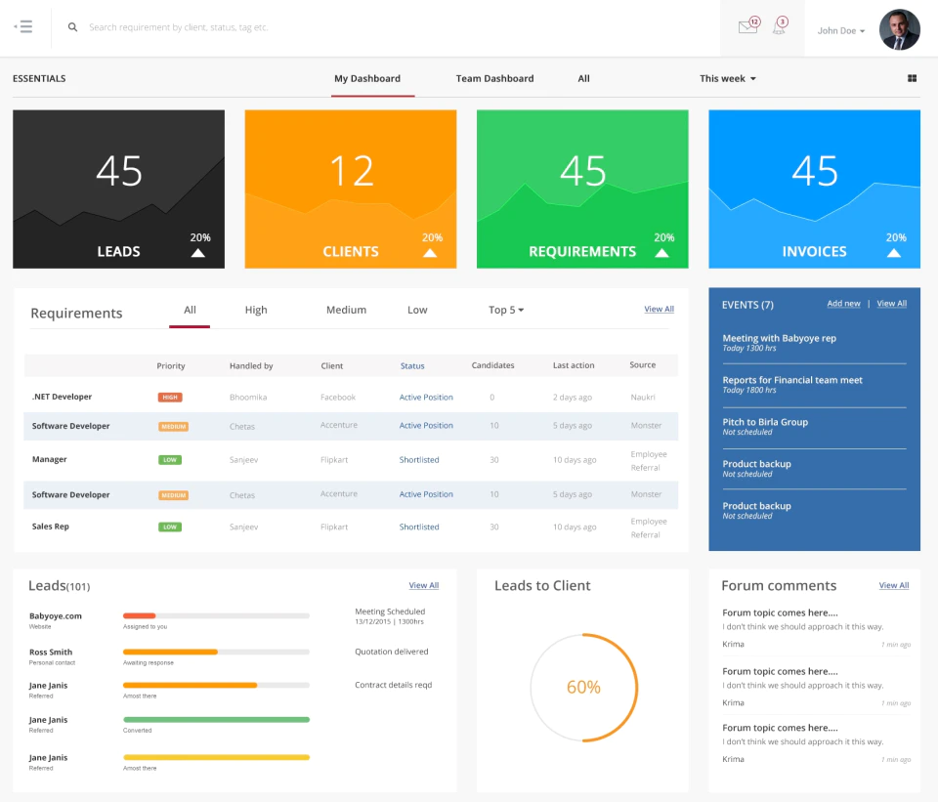Select the Medium requirements filter tab
Screen dimensions: 938x802
tap(346, 310)
